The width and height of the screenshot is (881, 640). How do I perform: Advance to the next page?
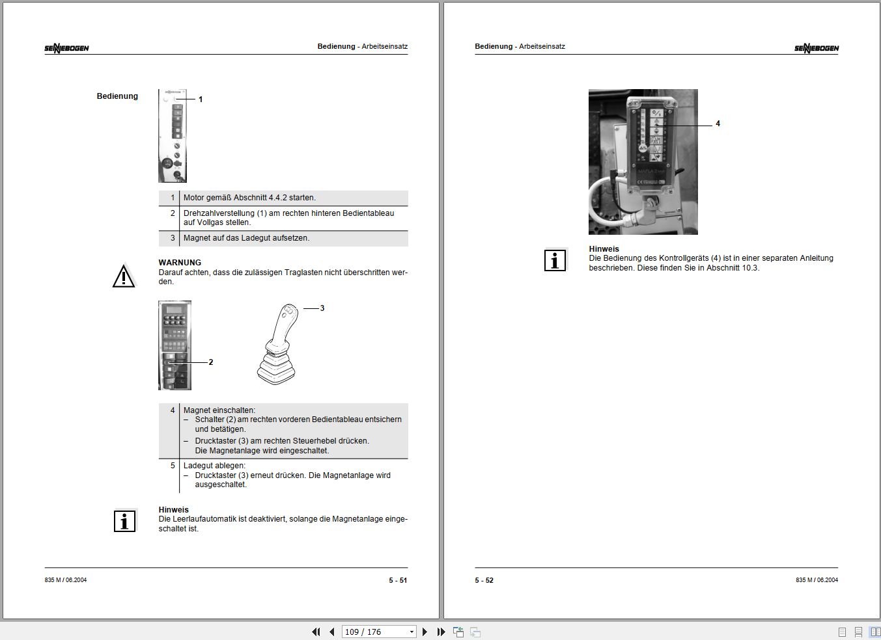click(425, 632)
